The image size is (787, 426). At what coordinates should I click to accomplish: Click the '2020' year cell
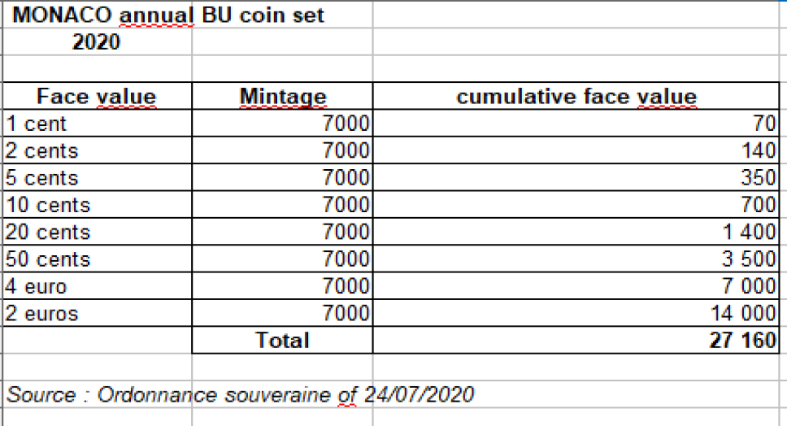tap(97, 41)
